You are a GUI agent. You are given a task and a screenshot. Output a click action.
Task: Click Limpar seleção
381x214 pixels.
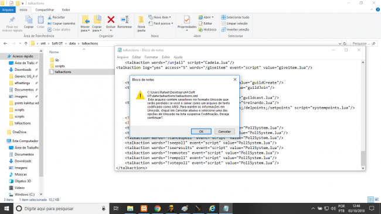click(234, 23)
